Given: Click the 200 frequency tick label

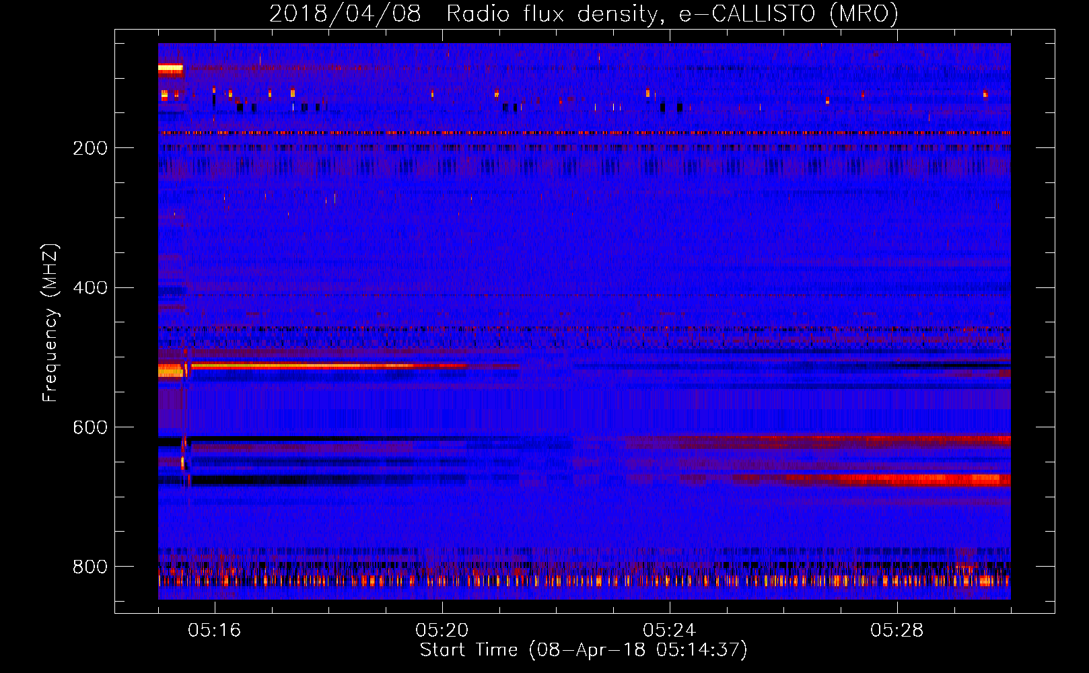Looking at the screenshot, I should (x=90, y=148).
